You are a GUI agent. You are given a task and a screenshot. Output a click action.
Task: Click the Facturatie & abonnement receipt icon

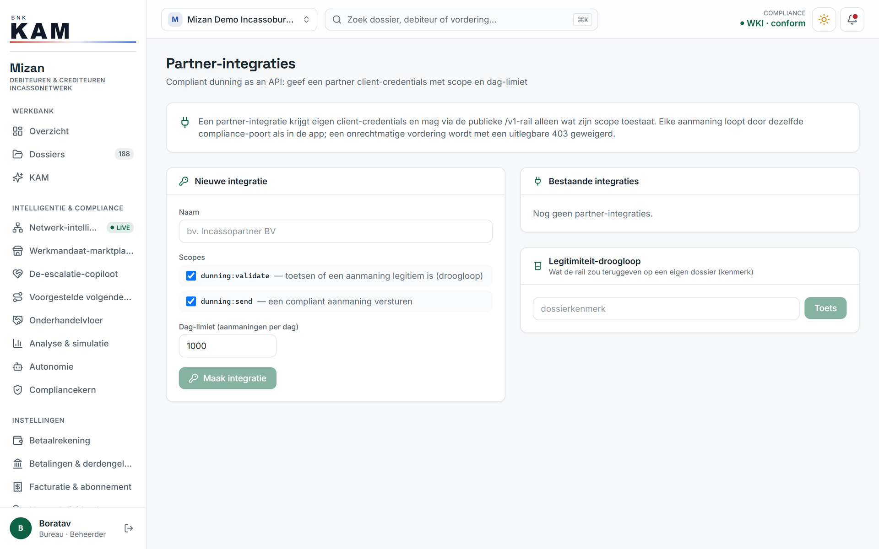pos(17,487)
